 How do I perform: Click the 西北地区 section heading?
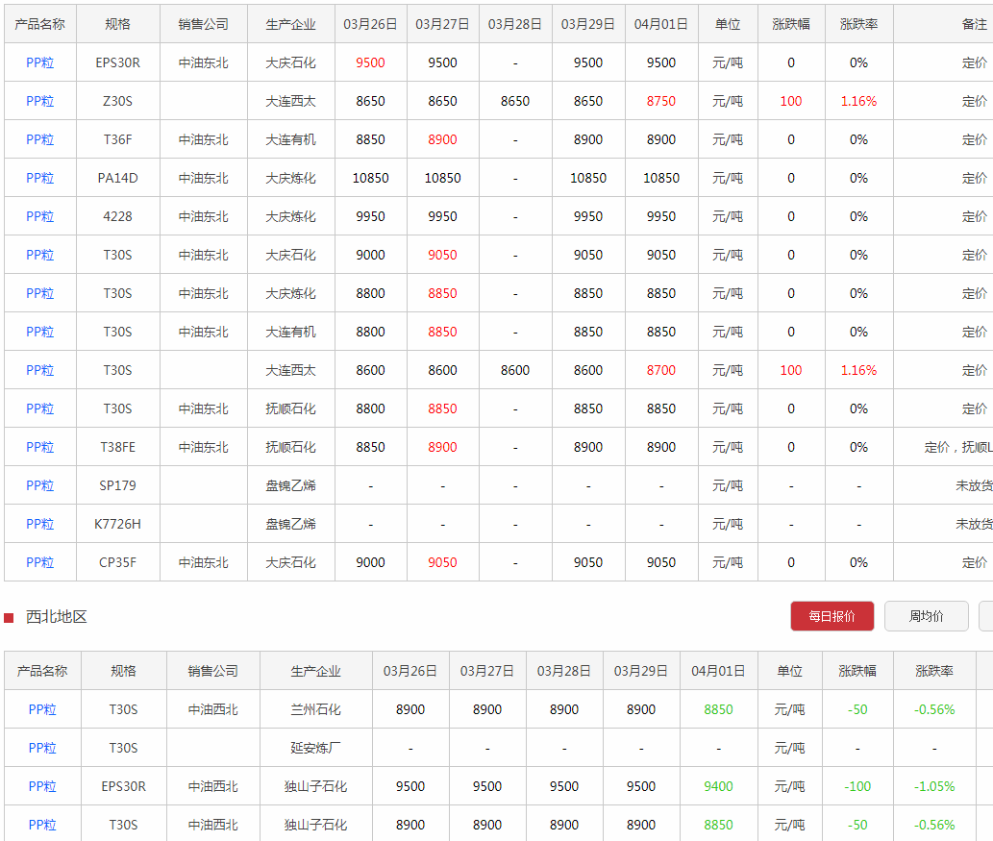tap(57, 617)
